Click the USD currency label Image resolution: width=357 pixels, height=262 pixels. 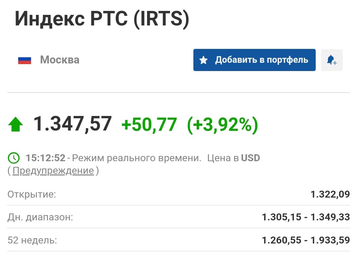click(x=251, y=158)
